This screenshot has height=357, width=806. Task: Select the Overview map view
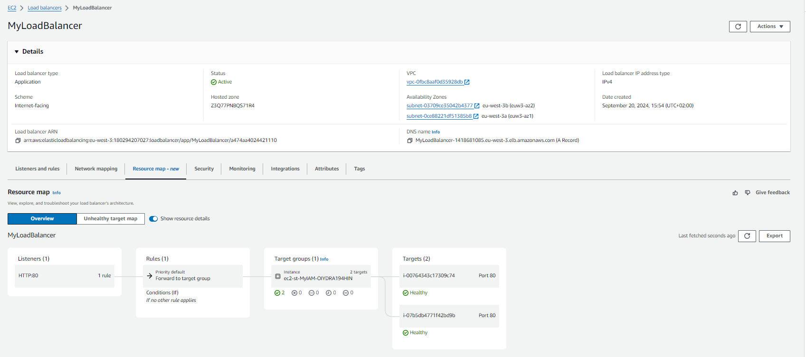click(x=42, y=219)
